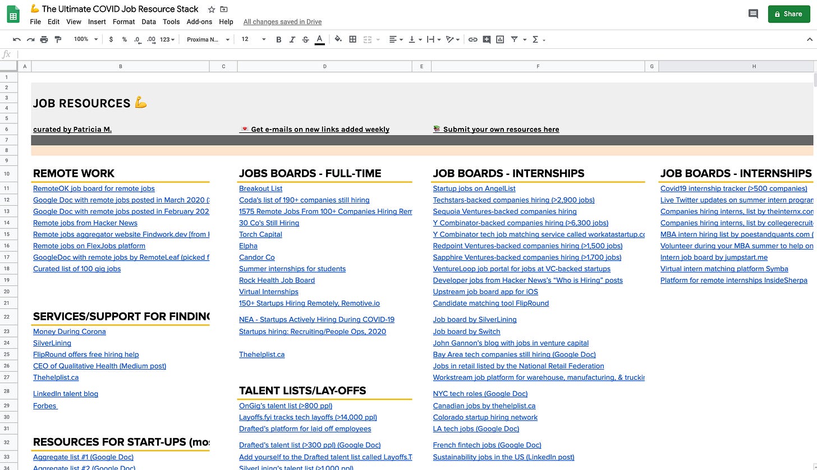Click the Print icon
Screen dimensions: 817x470
(x=44, y=39)
